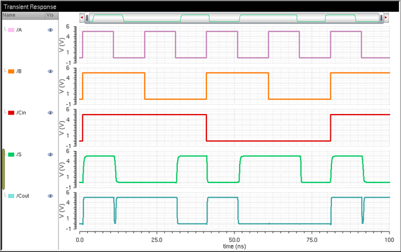
Task: Click the time (ns) axis label
Action: pyautogui.click(x=234, y=246)
